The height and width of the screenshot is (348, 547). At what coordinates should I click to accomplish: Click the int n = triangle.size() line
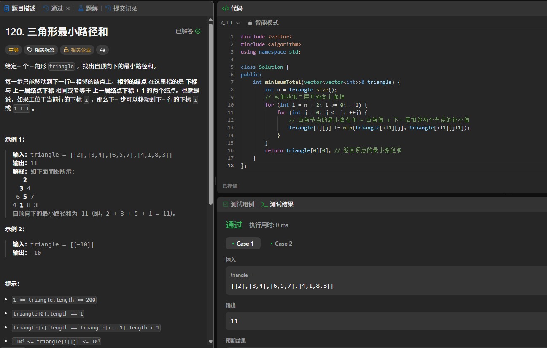tap(301, 90)
